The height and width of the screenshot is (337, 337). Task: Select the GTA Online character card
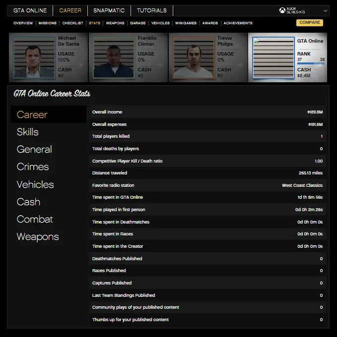[x=288, y=57]
